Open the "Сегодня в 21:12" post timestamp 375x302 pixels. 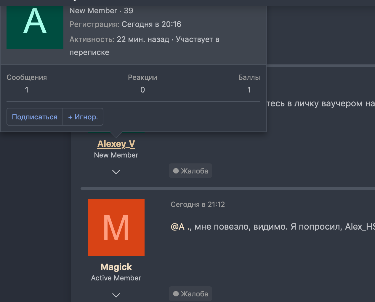coord(198,204)
